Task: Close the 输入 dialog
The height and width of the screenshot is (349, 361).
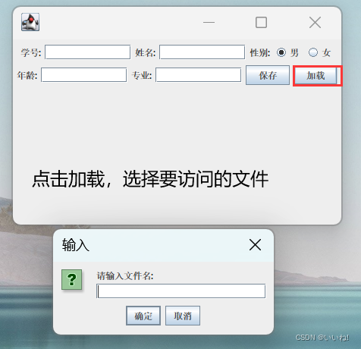Action: coord(255,245)
